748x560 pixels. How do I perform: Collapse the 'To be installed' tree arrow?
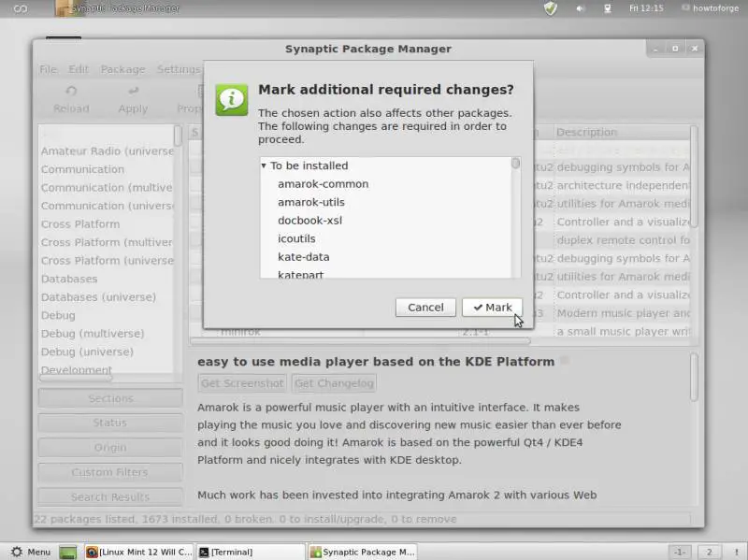point(264,165)
